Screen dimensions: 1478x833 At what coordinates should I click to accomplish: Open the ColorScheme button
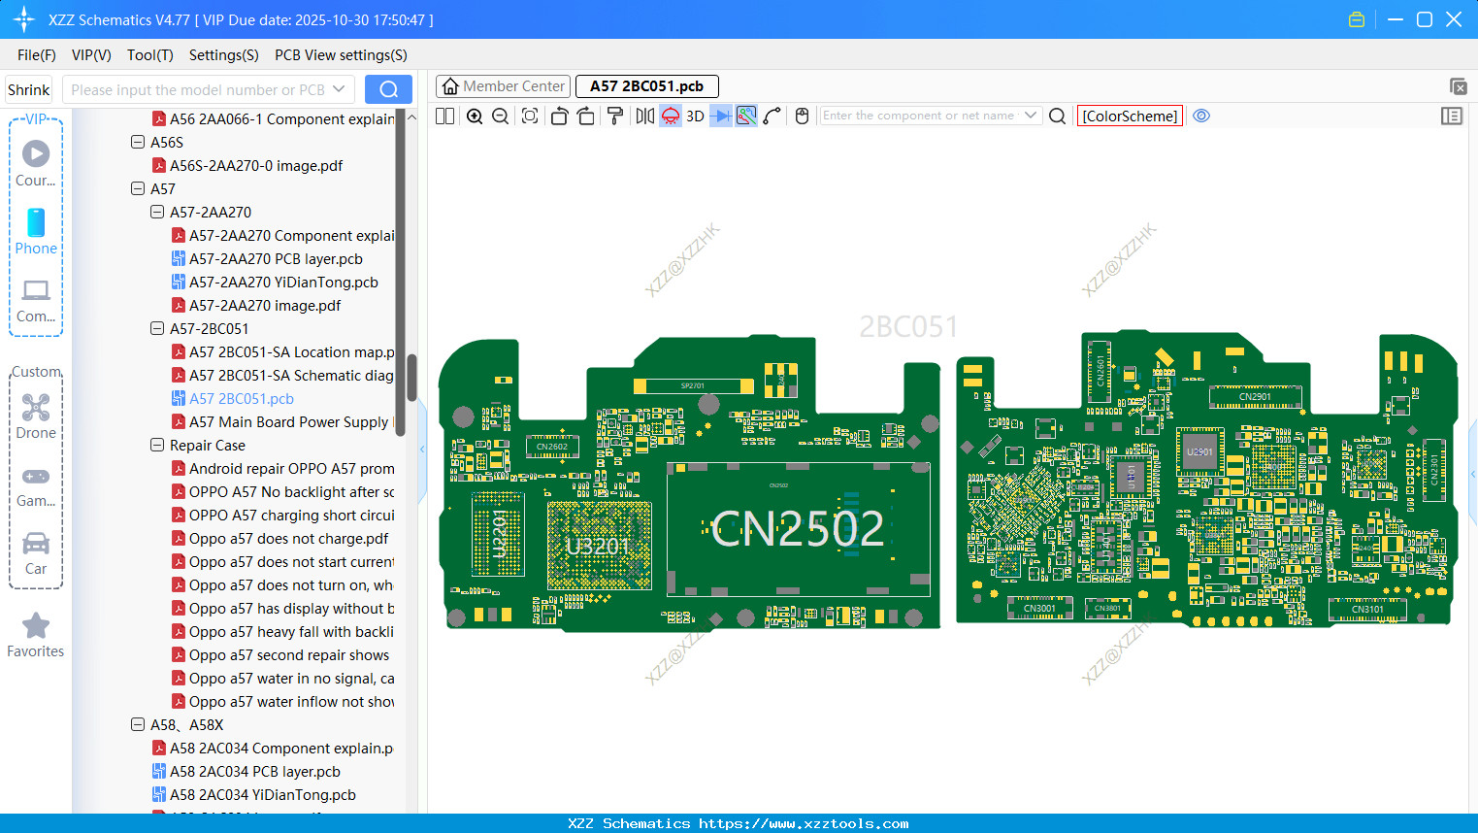[1130, 116]
